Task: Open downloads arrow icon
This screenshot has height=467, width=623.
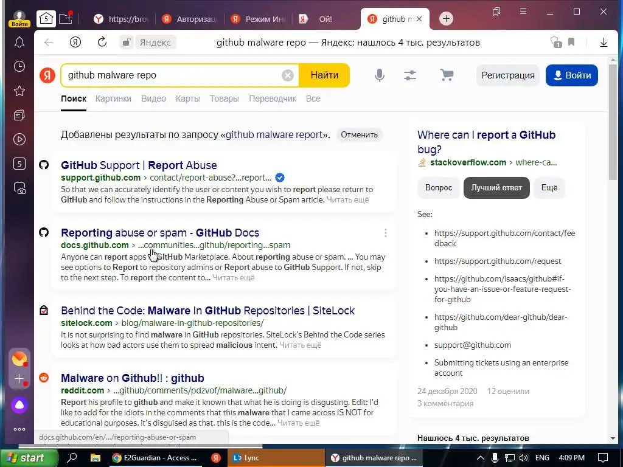Action: (604, 42)
